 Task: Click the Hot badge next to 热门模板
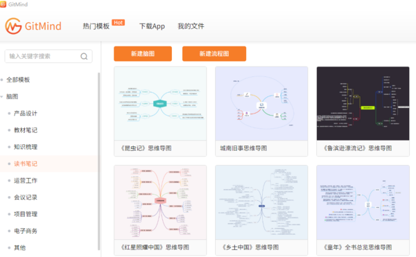[118, 23]
